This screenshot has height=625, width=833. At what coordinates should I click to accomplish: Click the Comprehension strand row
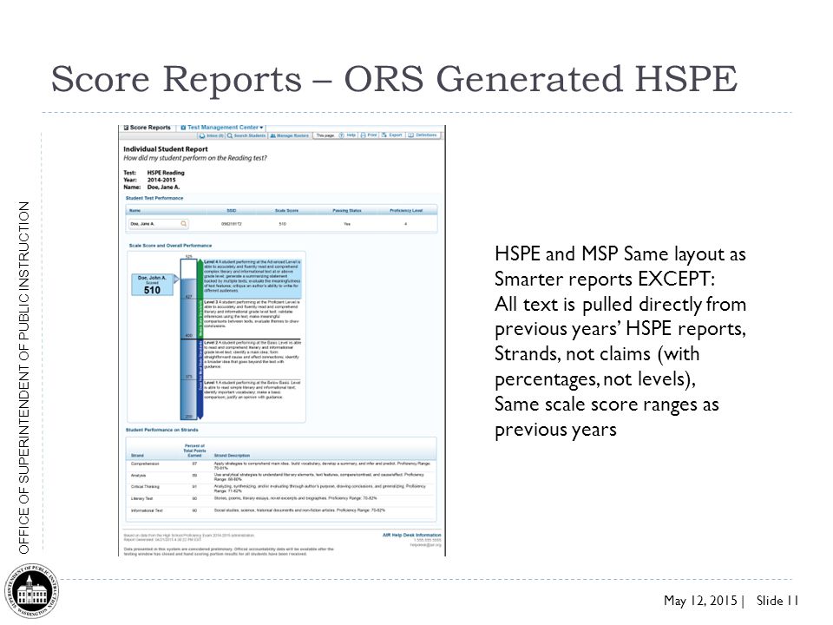coord(281,465)
